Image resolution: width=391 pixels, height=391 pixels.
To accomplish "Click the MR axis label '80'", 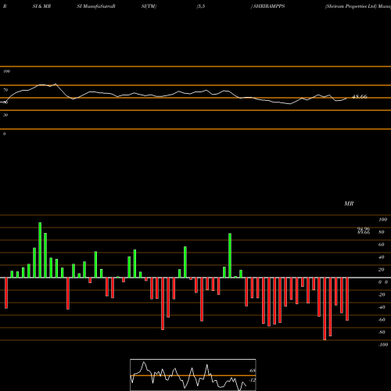I will pyautogui.click(x=382, y=232).
